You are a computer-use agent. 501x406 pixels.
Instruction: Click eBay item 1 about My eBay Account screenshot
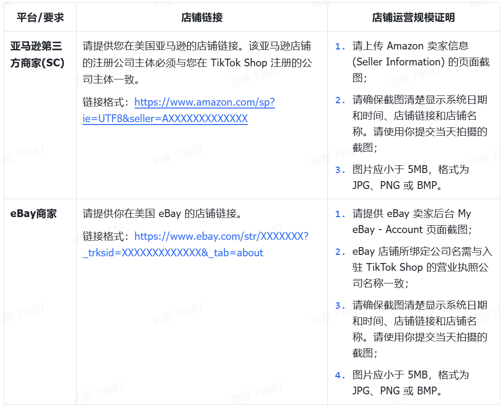click(411, 221)
